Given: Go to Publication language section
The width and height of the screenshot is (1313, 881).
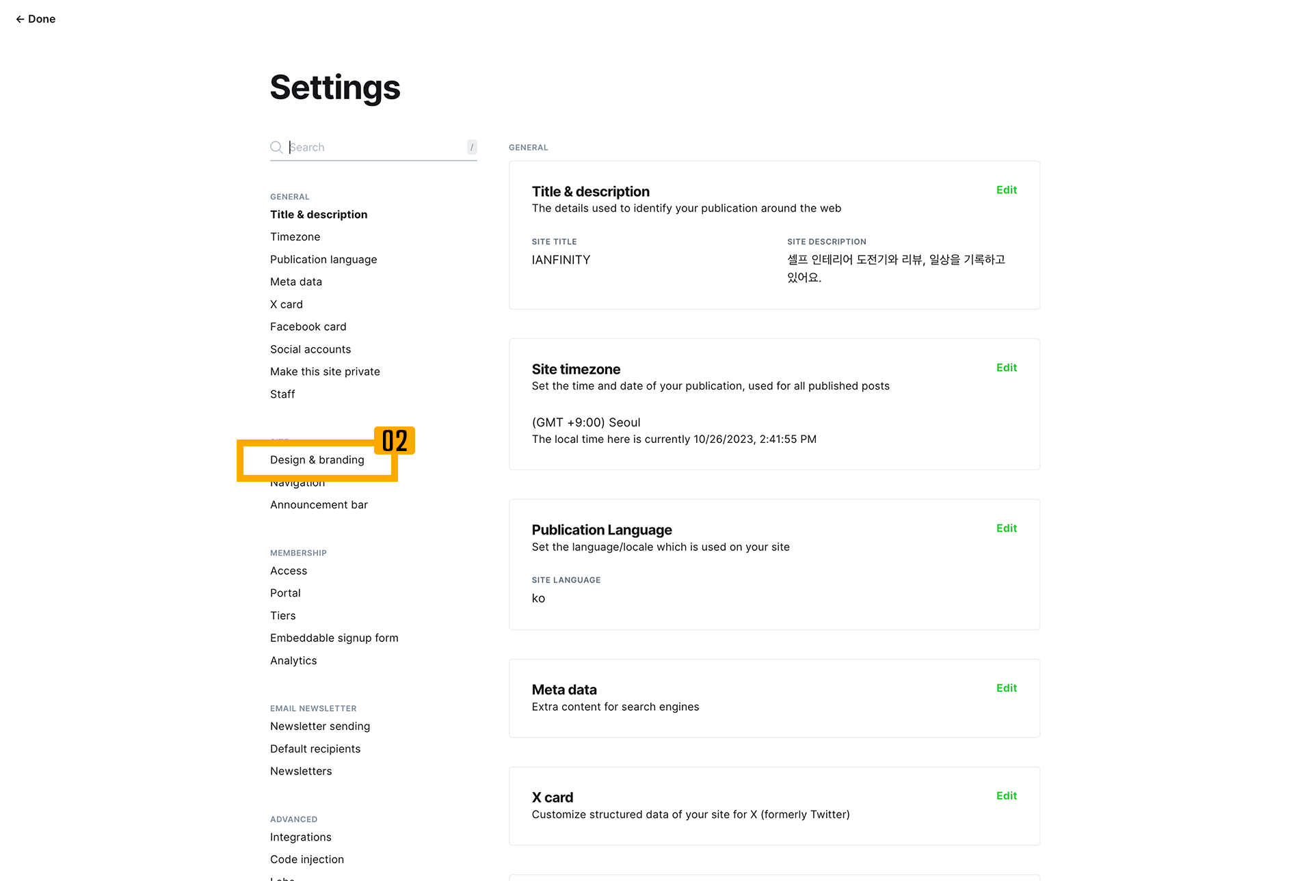Looking at the screenshot, I should pyautogui.click(x=323, y=260).
